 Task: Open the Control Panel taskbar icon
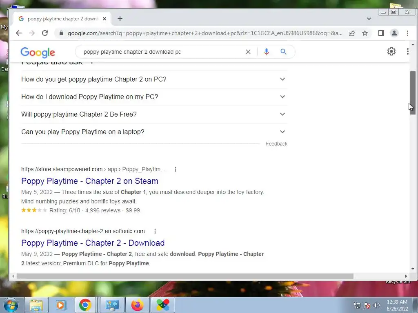[x=112, y=305]
